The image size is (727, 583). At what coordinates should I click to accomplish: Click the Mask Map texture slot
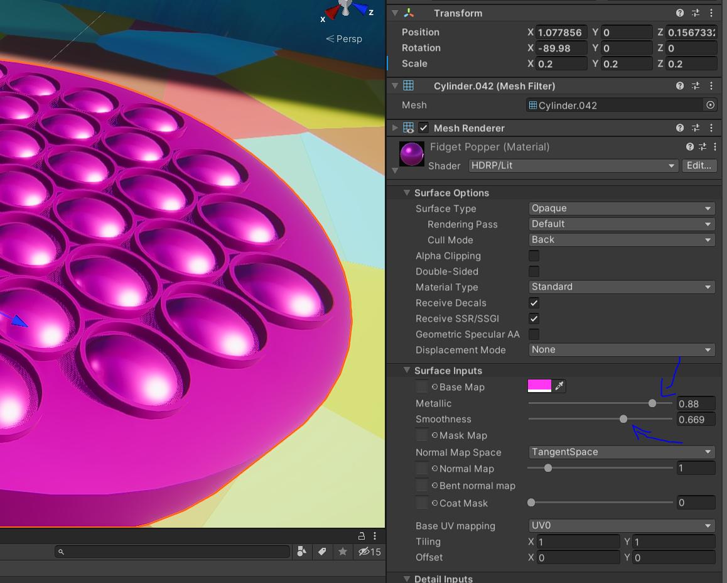pos(421,435)
